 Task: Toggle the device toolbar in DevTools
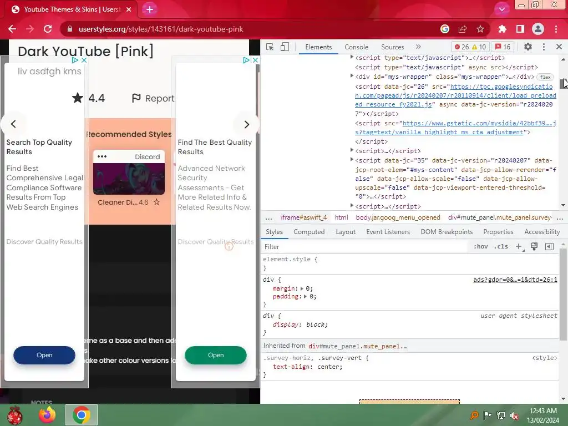pyautogui.click(x=285, y=47)
